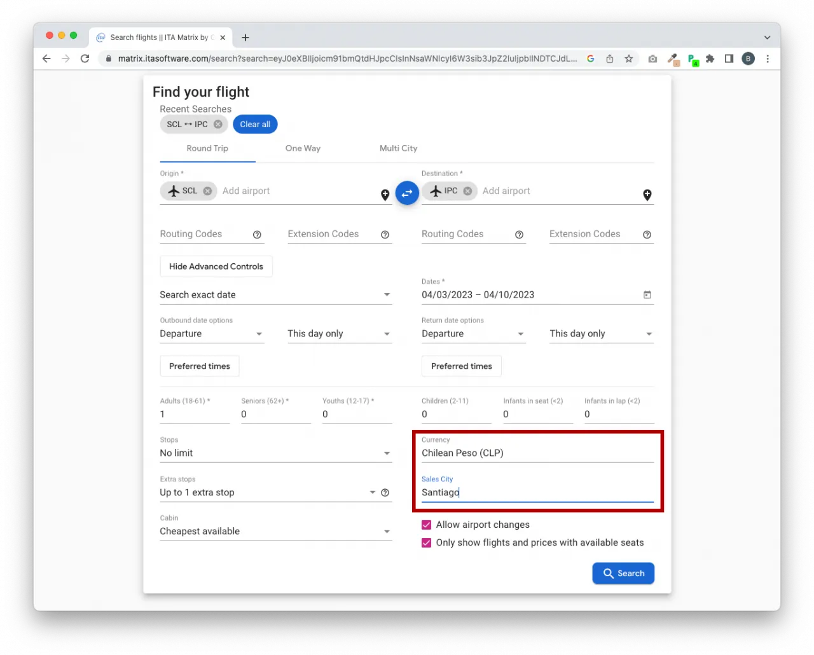Open the tab search chevron
This screenshot has width=814, height=655.
pos(767,38)
